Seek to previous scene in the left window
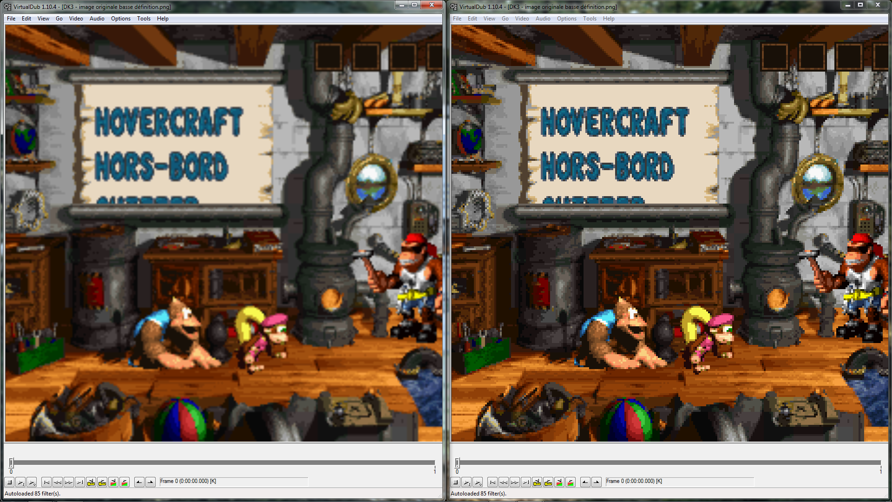892x502 pixels. pos(113,482)
